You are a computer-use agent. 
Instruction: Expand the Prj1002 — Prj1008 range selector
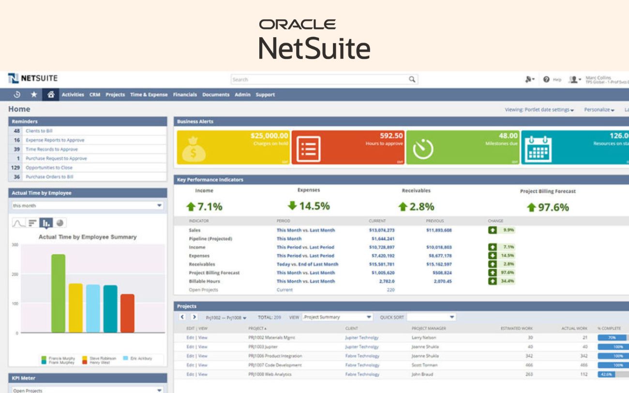coord(226,318)
